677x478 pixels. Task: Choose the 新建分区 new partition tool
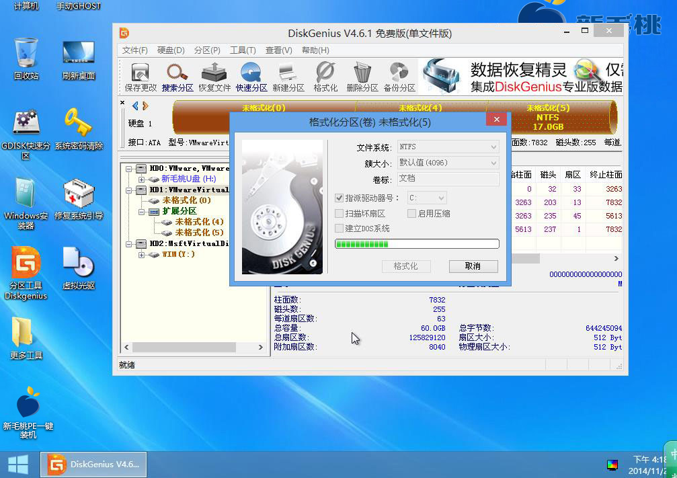pos(288,77)
